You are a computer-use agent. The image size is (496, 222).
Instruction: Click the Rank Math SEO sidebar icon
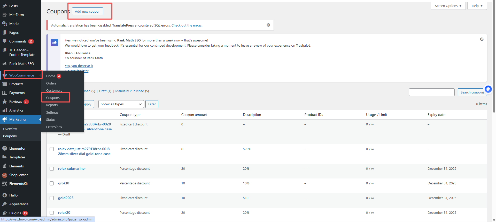click(x=5, y=64)
